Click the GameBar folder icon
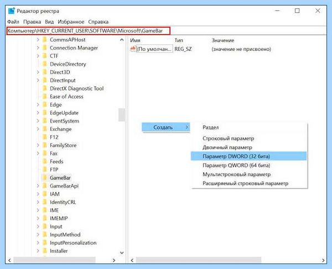This screenshot has height=269, width=332. pyautogui.click(x=45, y=178)
